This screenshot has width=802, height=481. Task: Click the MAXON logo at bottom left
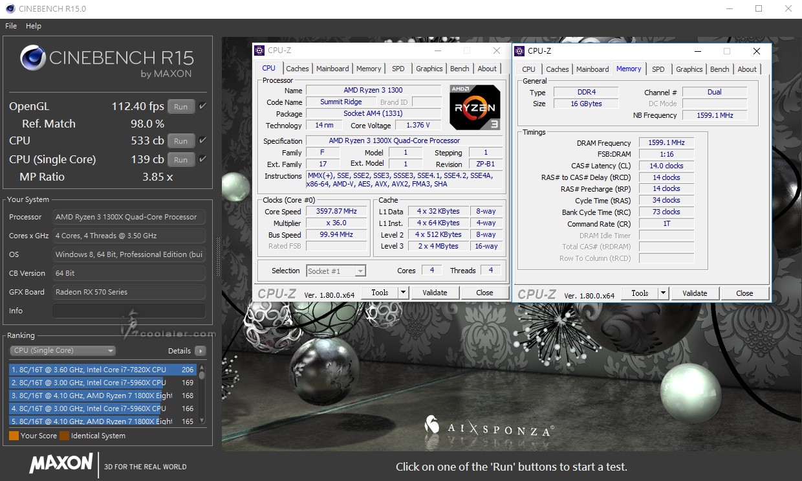pos(61,464)
